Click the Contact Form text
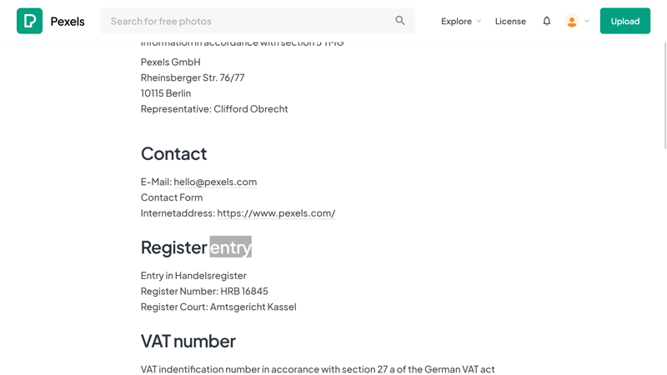Screen dimensions: 667x375 coord(172,197)
